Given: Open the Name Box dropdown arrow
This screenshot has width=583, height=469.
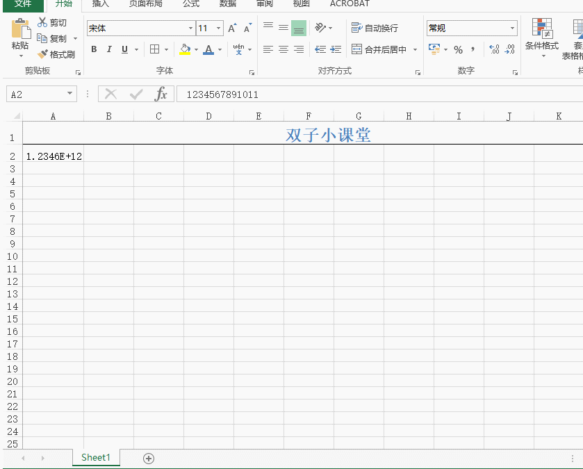Looking at the screenshot, I should pos(70,94).
